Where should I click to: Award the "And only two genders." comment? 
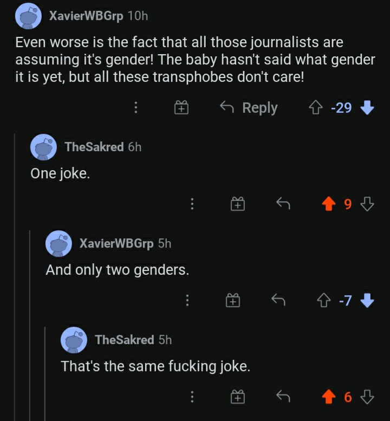point(233,300)
